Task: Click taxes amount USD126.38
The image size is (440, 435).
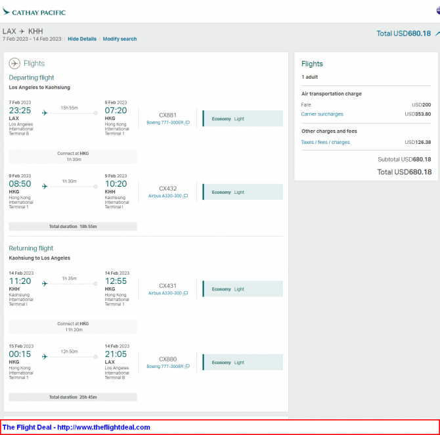Action: (418, 142)
